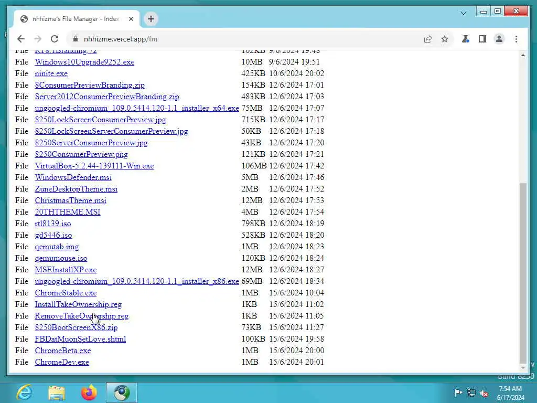Click the lock icon in address bar
Image resolution: width=537 pixels, height=403 pixels.
click(76, 39)
